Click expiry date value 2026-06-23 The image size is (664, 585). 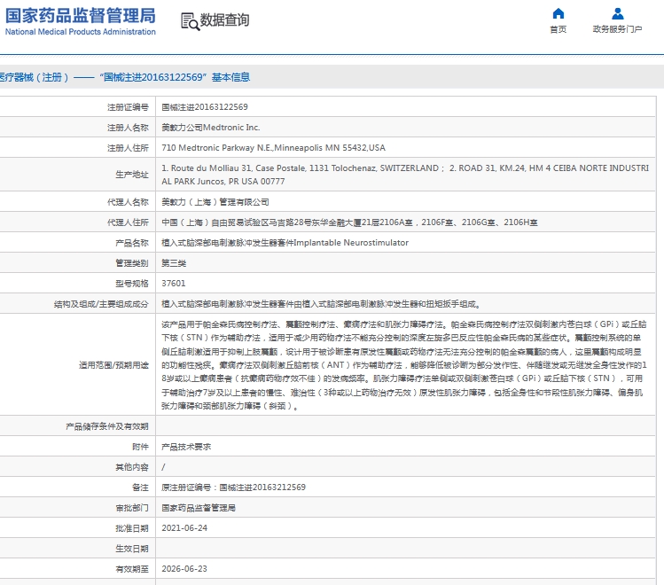coord(184,568)
